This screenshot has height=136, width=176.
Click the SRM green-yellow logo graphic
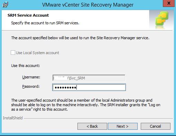click(162, 19)
